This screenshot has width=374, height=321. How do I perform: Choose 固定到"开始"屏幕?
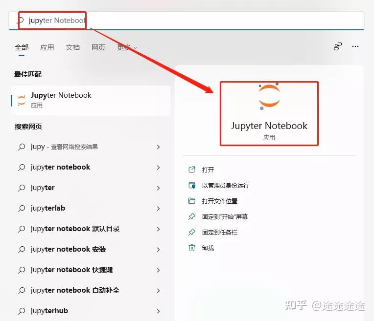[225, 216]
